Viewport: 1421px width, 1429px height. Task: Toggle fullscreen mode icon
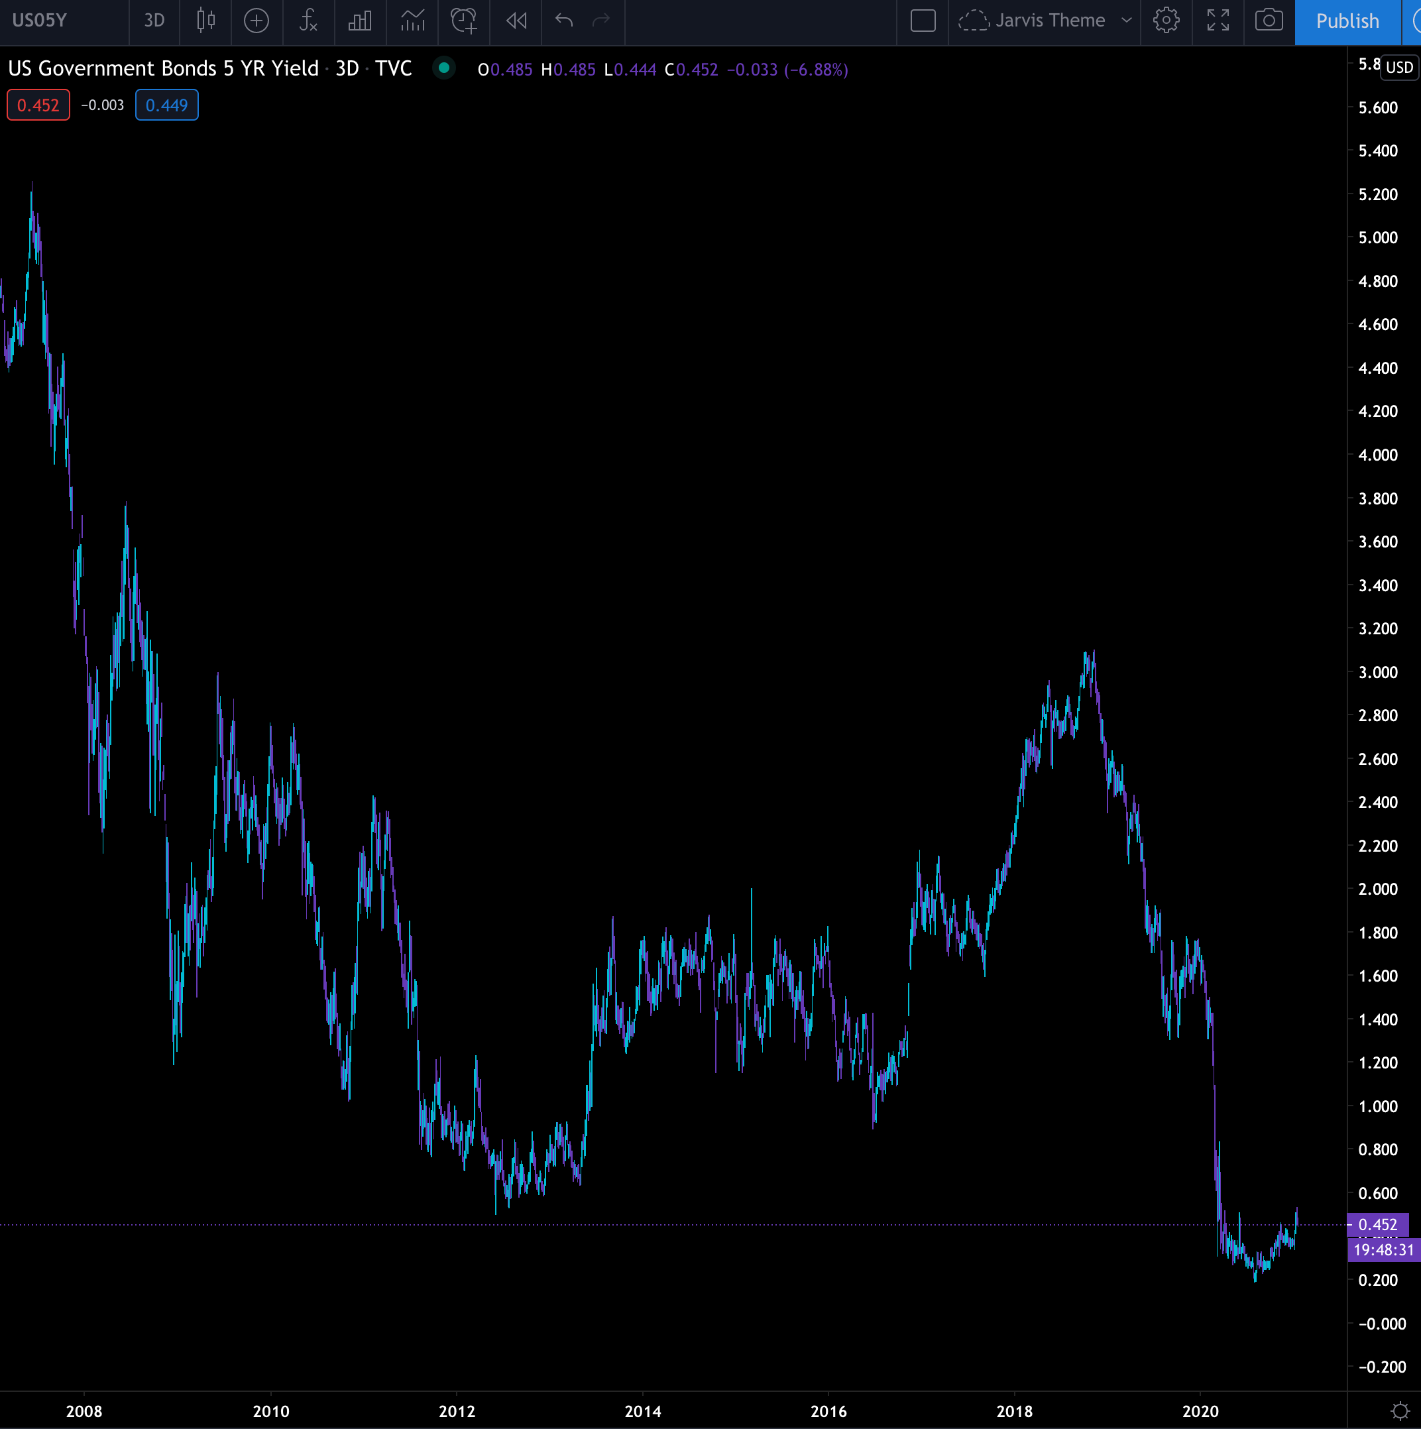point(1218,20)
